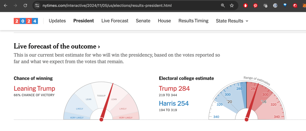Open the 'Live forecast of the outcome' link
Screen dimensions: 306x131
click(x=57, y=46)
